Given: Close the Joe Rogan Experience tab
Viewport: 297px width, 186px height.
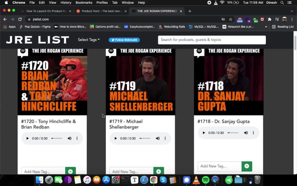Looking at the screenshot, I should (x=181, y=11).
